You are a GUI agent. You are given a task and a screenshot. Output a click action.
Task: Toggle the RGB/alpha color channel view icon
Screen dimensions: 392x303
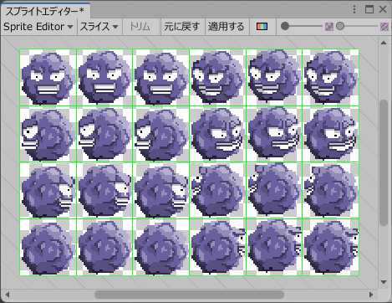click(x=262, y=27)
